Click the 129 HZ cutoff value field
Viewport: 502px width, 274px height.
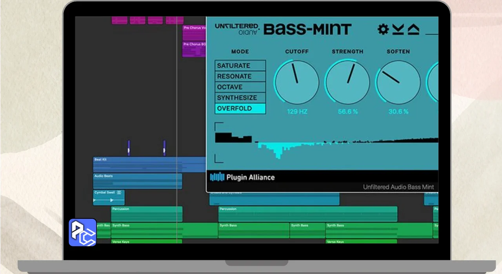click(297, 112)
